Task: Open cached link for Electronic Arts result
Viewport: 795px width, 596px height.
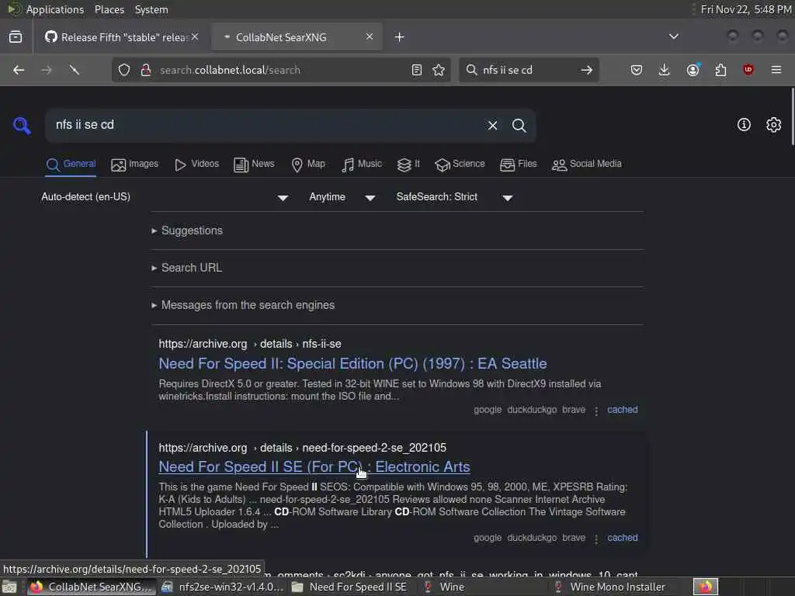Action: [622, 538]
